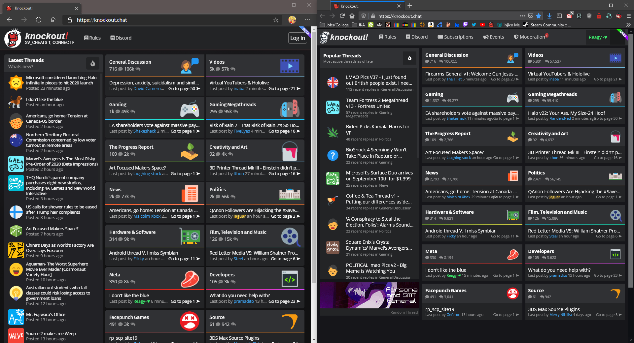The height and width of the screenshot is (343, 634).
Task: Click the blue bookmark star in Firefox
Action: point(539,16)
